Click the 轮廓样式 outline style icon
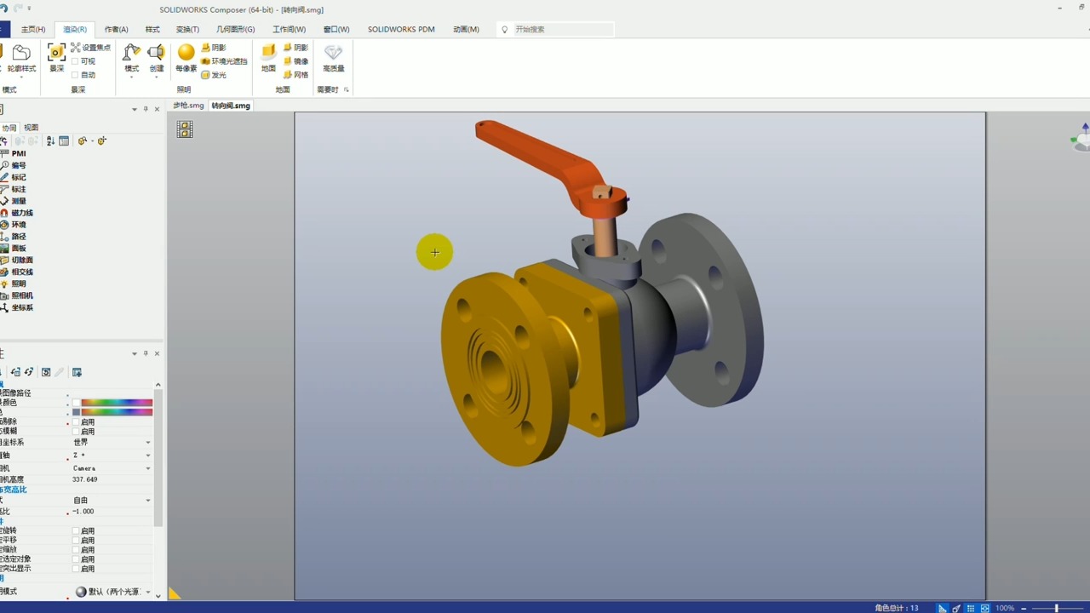 click(x=21, y=54)
